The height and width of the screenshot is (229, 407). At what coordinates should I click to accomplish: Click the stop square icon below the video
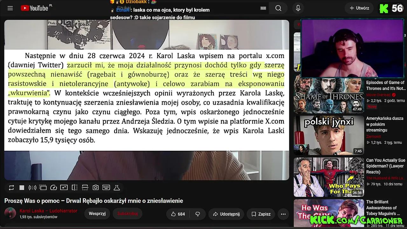(22, 188)
